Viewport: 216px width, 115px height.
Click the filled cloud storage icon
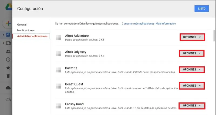coord(8,88)
